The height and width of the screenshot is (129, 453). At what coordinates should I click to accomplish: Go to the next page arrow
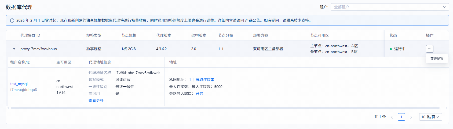411,117
